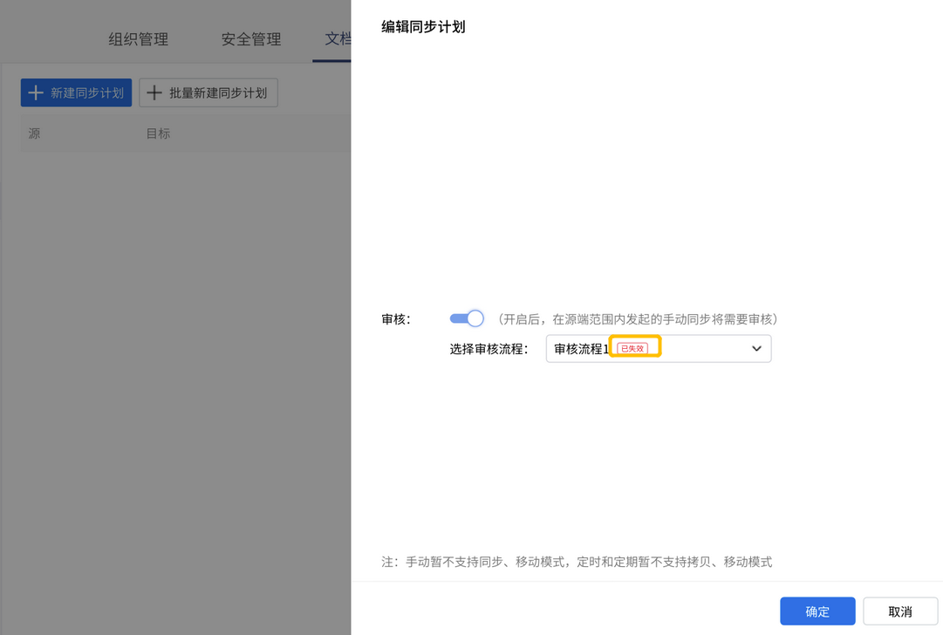The image size is (943, 635).
Task: Click the dropdown chevron arrow for 审核流程1
Action: [x=756, y=349]
